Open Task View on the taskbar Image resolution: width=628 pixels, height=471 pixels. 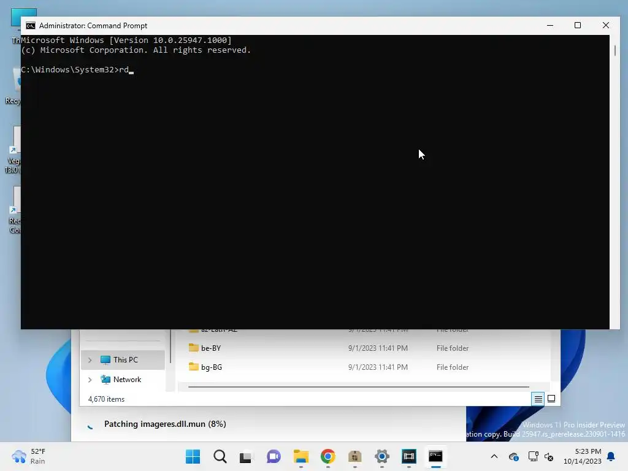point(246,456)
